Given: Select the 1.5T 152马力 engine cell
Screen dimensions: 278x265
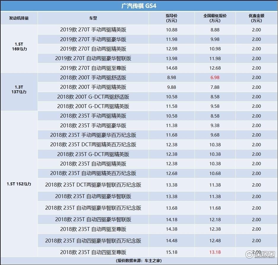Looking at the screenshot, I should coord(19,184).
